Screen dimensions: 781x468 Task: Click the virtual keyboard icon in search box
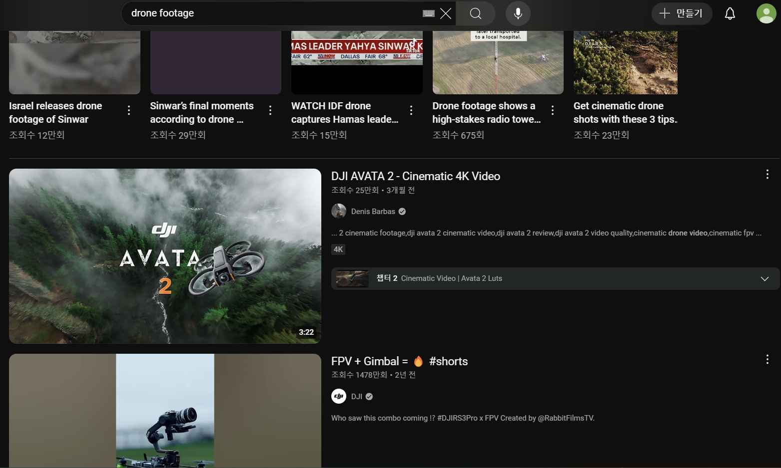pyautogui.click(x=428, y=13)
